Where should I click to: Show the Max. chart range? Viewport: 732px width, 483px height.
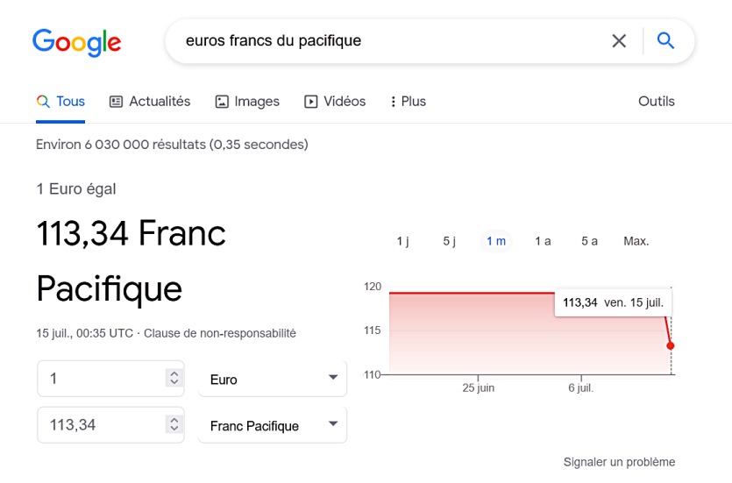[636, 241]
